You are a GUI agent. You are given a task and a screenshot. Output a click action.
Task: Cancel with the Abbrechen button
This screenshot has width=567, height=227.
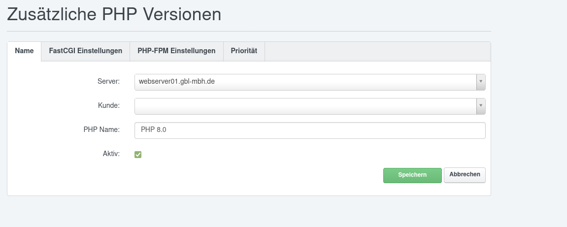465,175
